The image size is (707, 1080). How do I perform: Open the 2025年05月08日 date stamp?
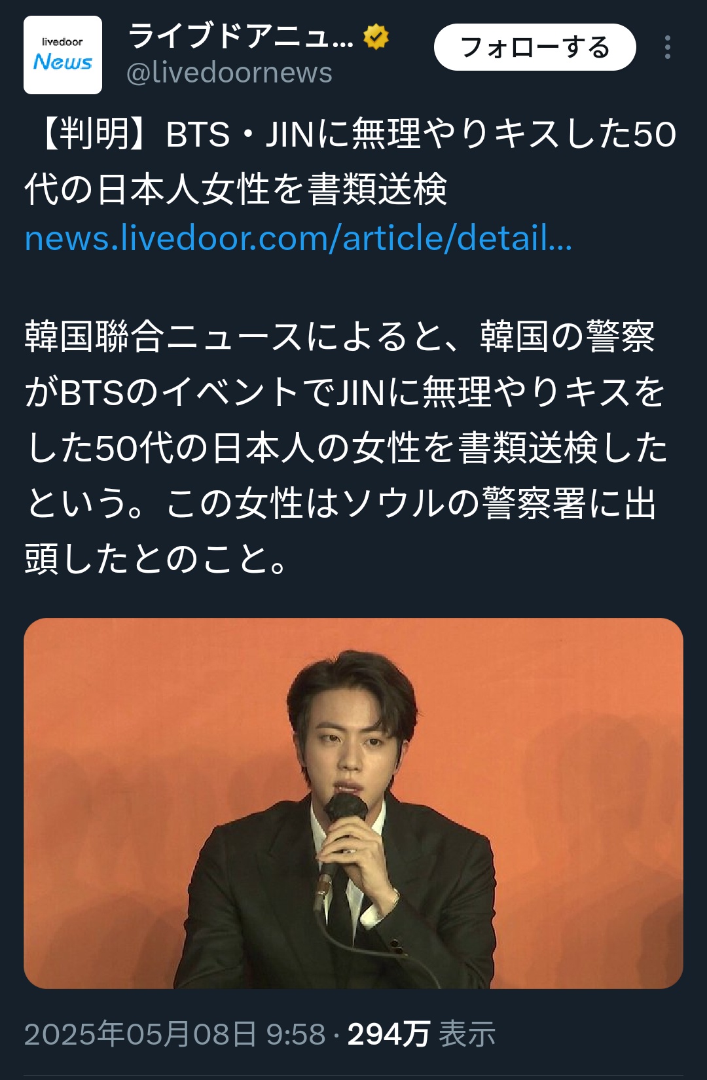coord(140,1034)
